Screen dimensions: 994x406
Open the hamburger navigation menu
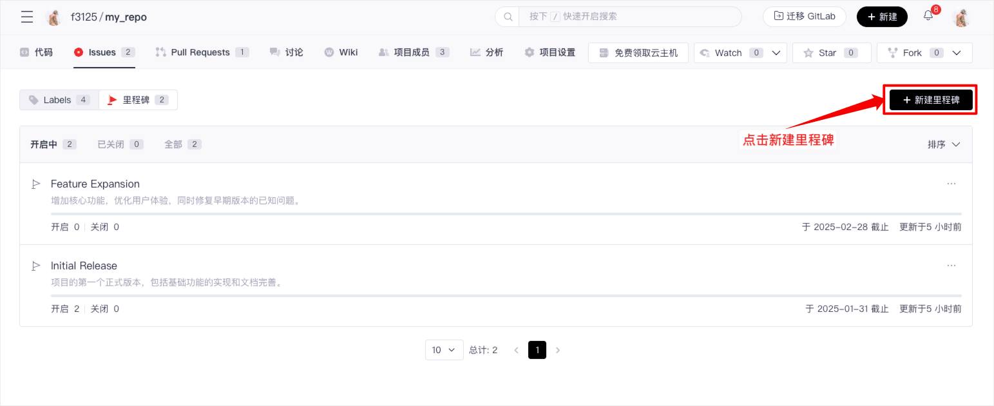(27, 17)
